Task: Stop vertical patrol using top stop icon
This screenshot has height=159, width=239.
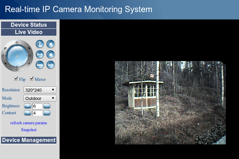Action: point(51,44)
